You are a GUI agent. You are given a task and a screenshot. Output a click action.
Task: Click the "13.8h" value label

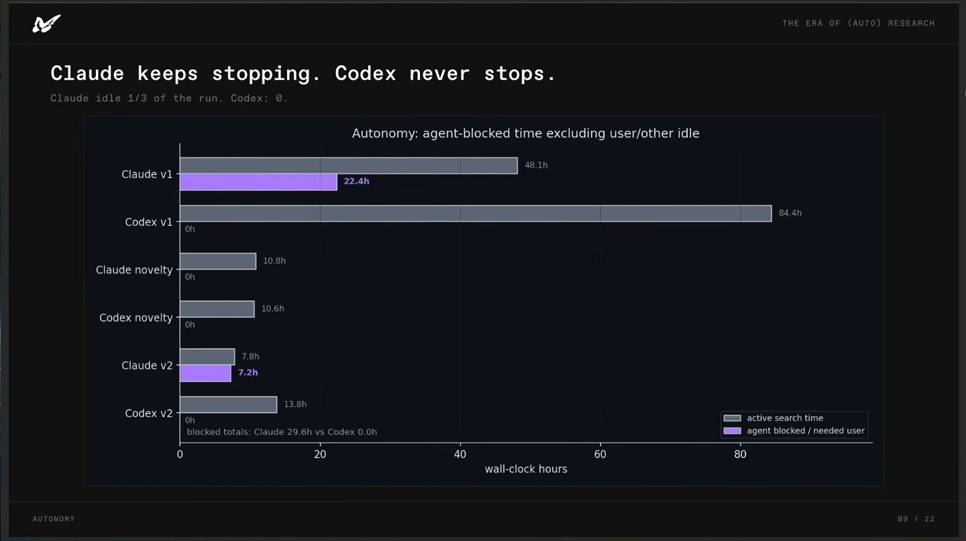click(x=295, y=405)
